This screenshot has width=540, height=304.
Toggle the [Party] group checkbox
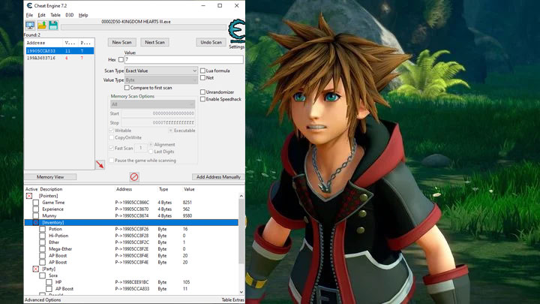coord(36,269)
